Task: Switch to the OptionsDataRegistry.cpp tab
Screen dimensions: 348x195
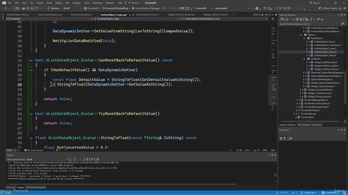Action: pyautogui.click(x=49, y=15)
